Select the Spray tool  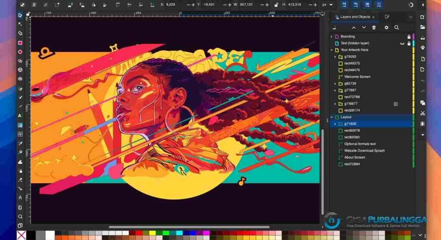coord(20,171)
